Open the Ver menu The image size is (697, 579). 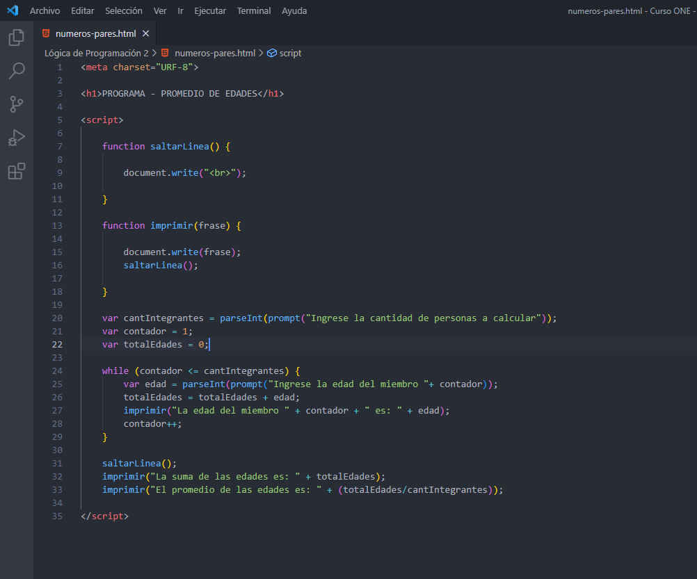(x=160, y=10)
